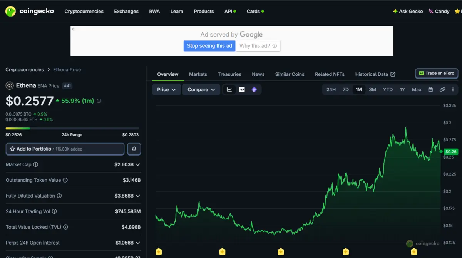The height and width of the screenshot is (258, 462).
Task: Open the Compare dropdown
Action: coord(201,90)
